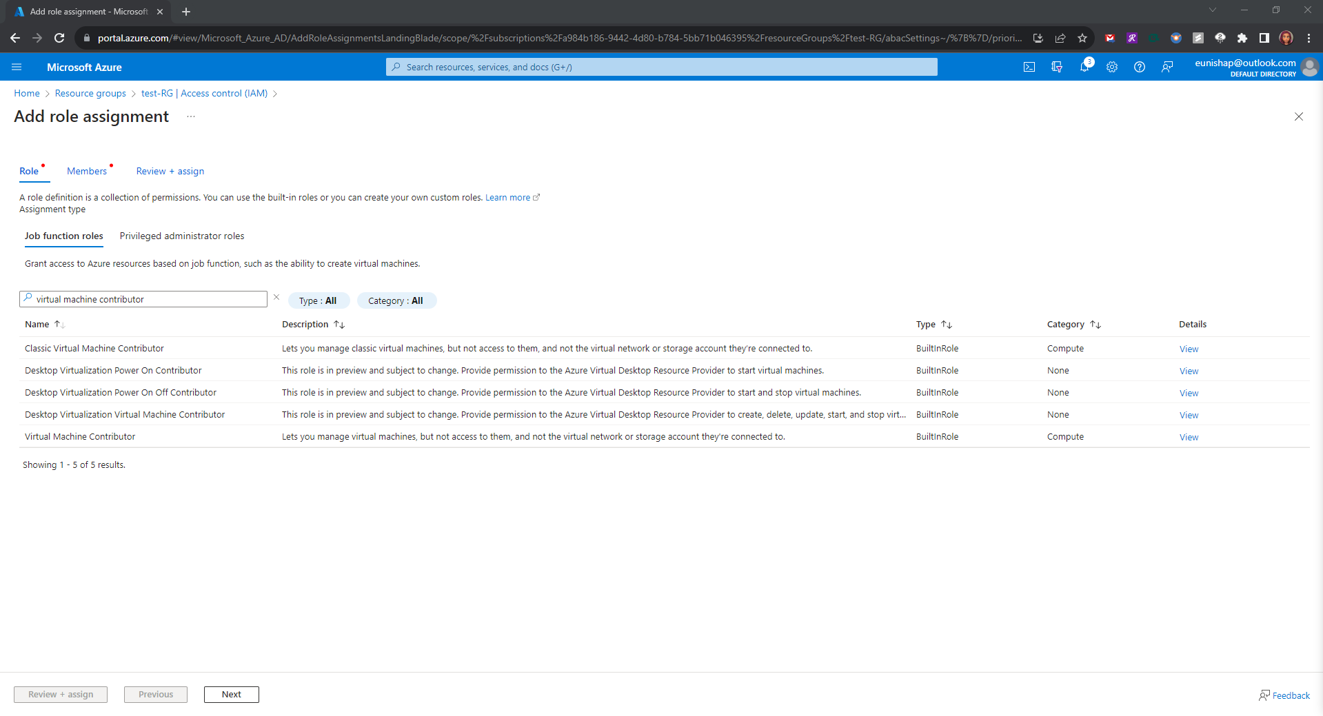Open Azure Cloud Shell icon
This screenshot has height=716, width=1323.
point(1029,67)
